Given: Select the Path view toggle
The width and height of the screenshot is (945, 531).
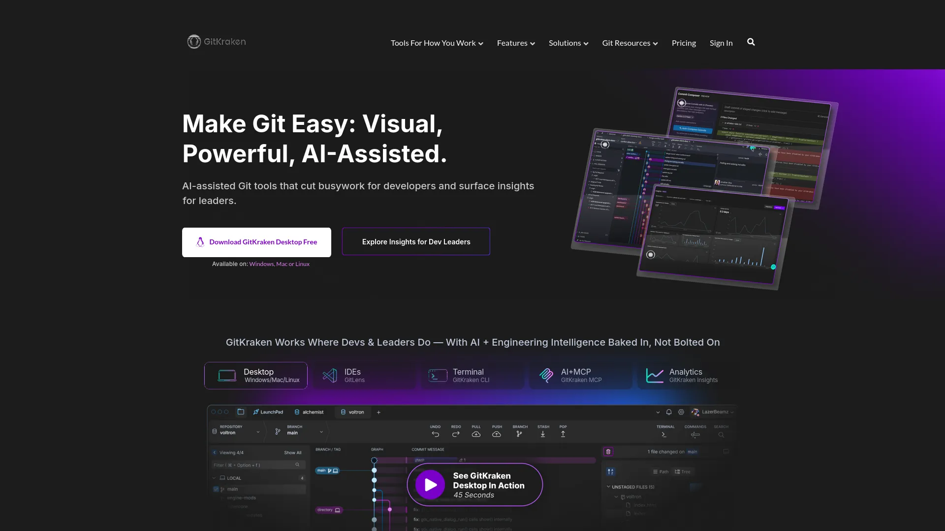Looking at the screenshot, I should pos(661,472).
